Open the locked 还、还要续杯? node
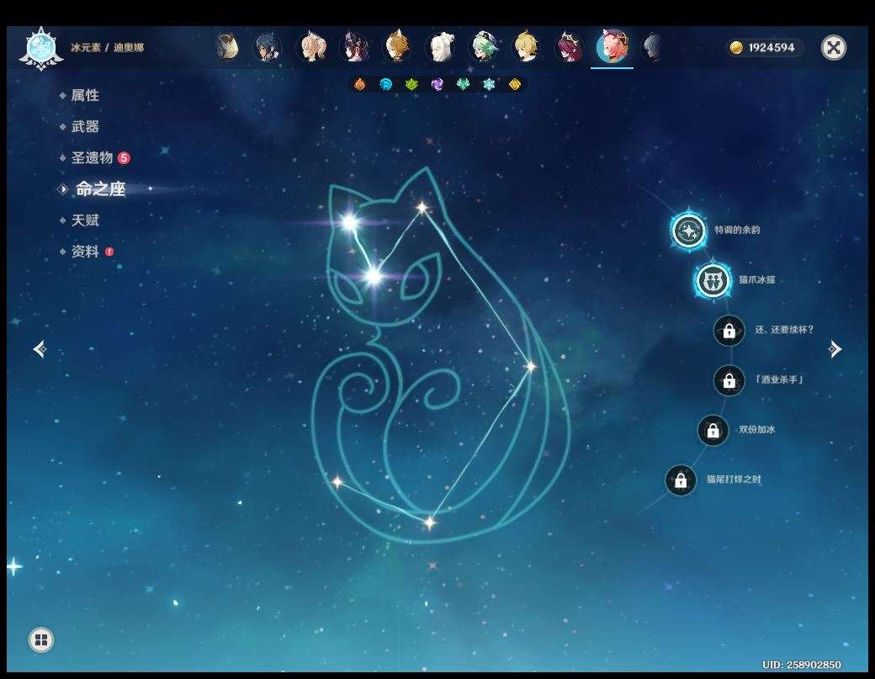The image size is (875, 679). click(x=729, y=331)
